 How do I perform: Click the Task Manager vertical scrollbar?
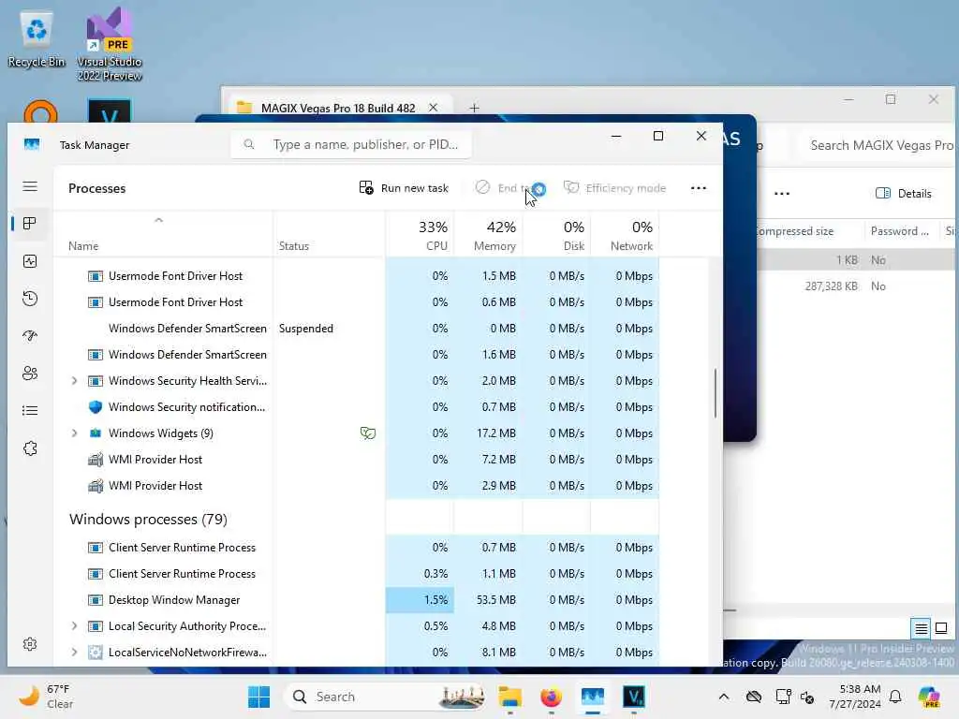(x=715, y=393)
